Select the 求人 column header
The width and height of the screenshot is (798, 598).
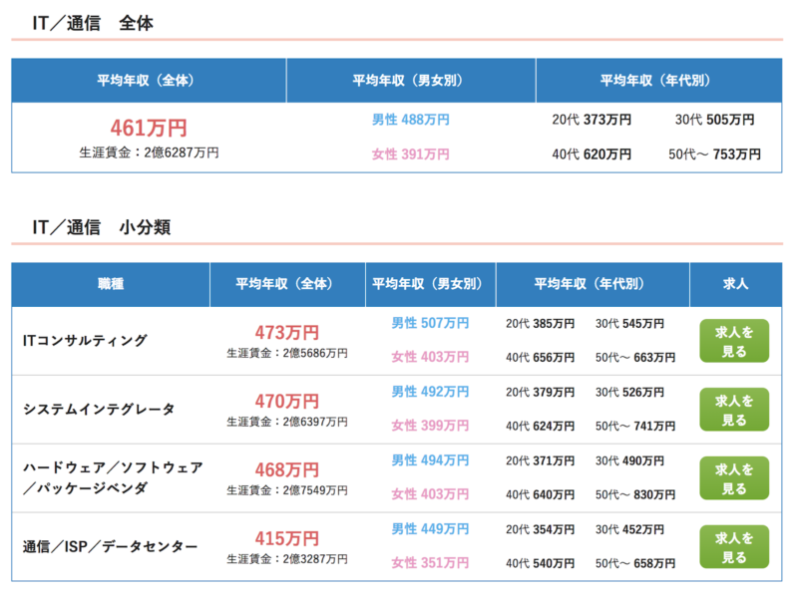pos(735,284)
